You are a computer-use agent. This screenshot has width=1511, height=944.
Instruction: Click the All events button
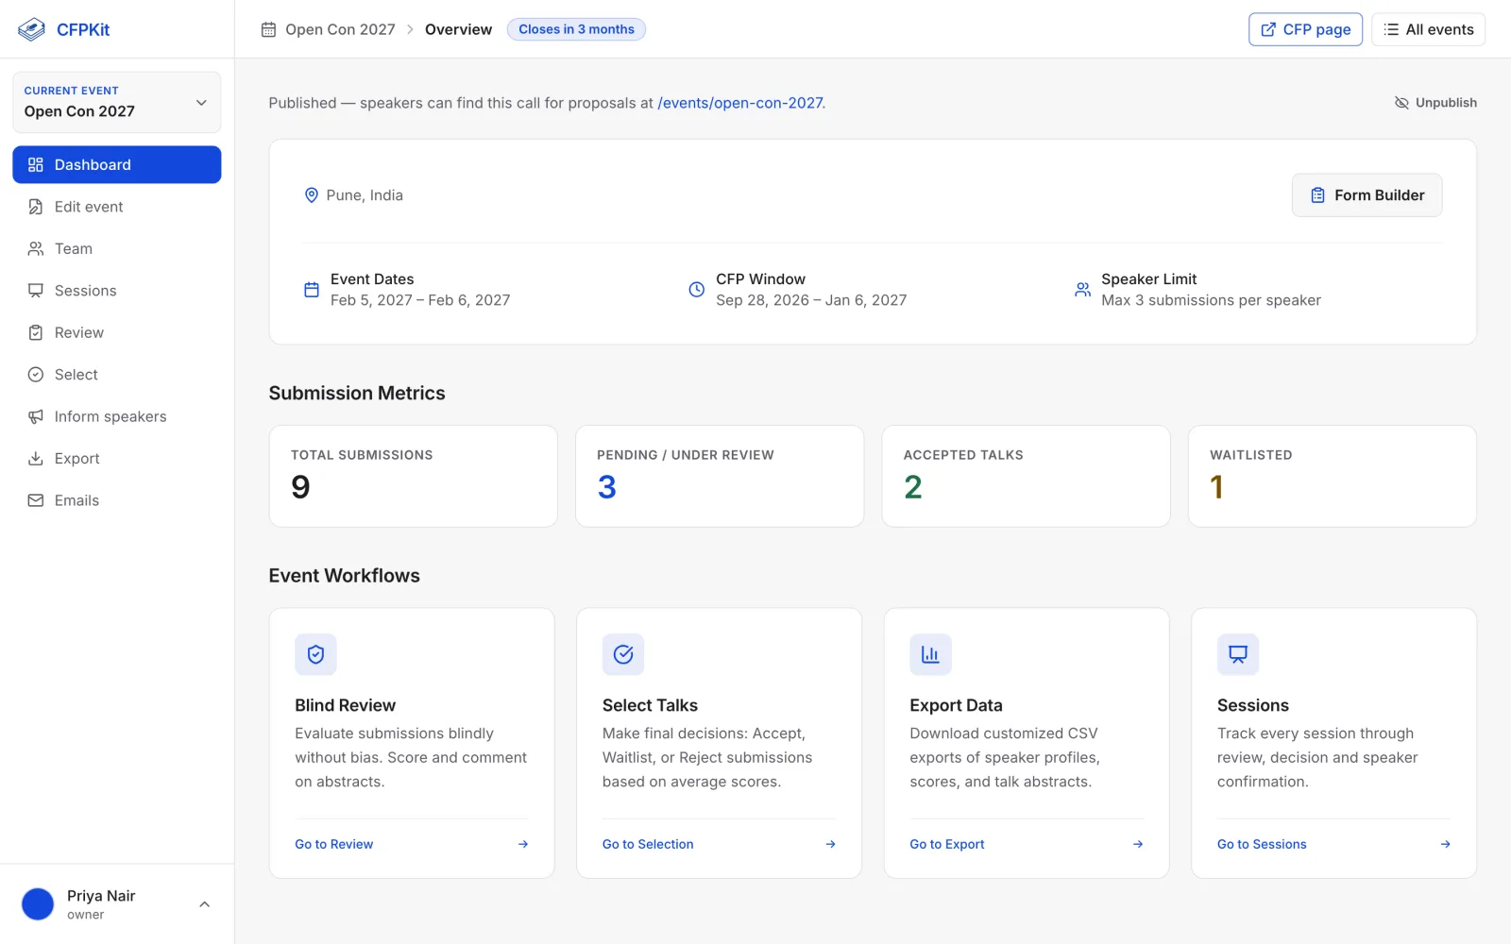pyautogui.click(x=1428, y=29)
